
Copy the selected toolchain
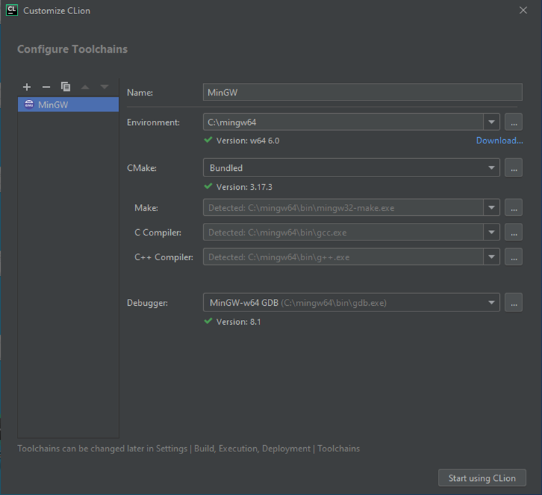(65, 86)
